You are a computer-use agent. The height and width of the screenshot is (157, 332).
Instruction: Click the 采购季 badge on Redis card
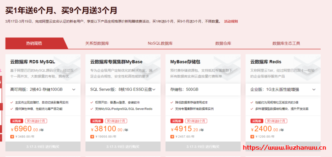coord(257,121)
